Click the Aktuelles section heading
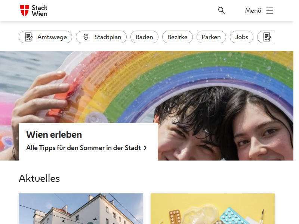 pos(39,178)
